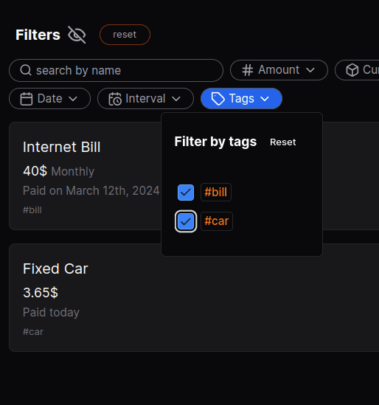The height and width of the screenshot is (405, 379).
Task: Open the Interval filter dropdown chevron
Action: 176,99
